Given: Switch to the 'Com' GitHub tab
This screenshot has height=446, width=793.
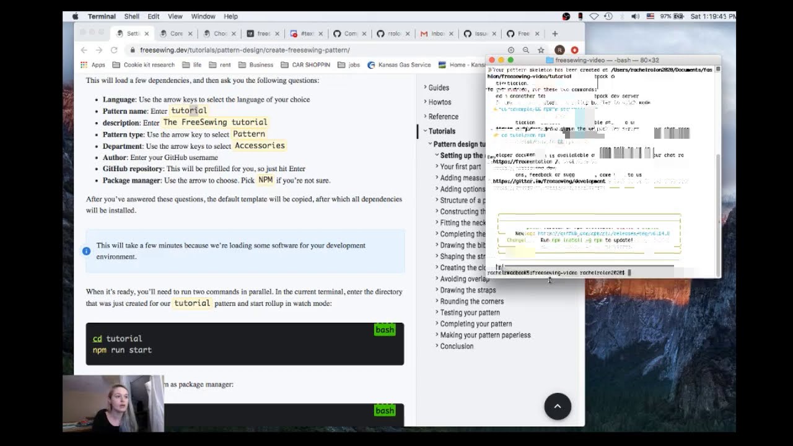Looking at the screenshot, I should point(349,33).
